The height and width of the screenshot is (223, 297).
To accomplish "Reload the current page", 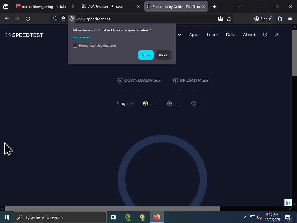I will pos(28,19).
